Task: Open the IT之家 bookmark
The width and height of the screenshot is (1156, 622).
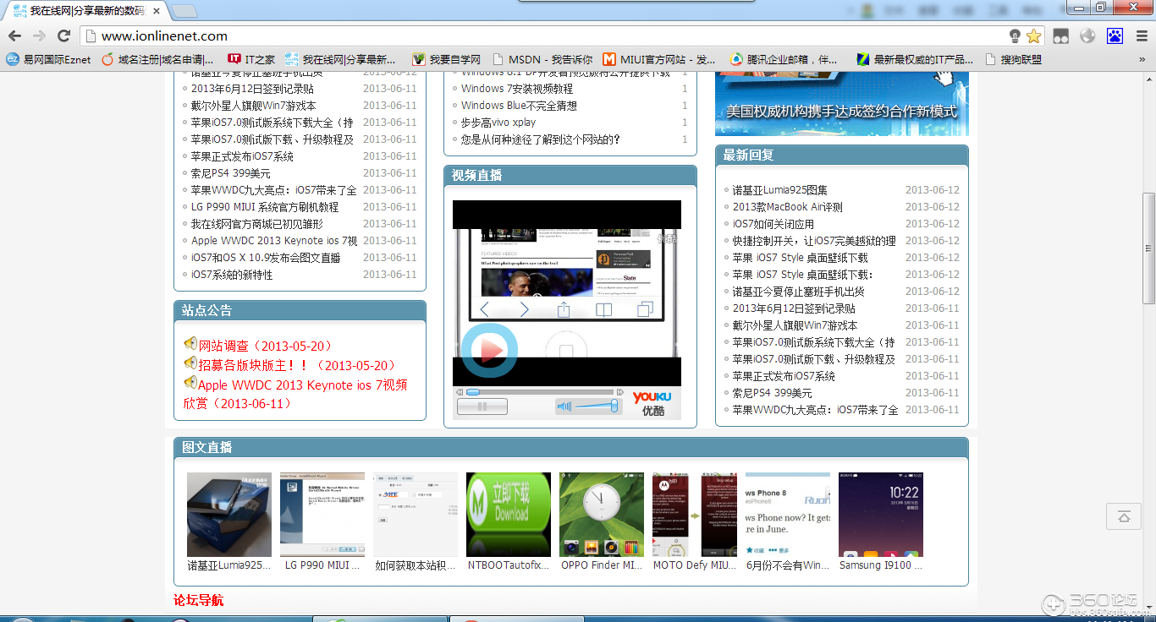Action: point(251,59)
